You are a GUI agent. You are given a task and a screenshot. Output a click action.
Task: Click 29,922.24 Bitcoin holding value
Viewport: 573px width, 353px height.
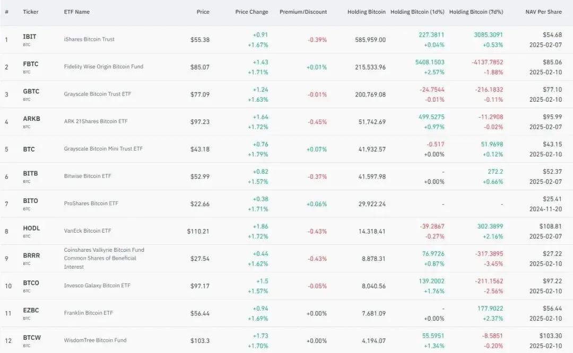[x=372, y=204]
